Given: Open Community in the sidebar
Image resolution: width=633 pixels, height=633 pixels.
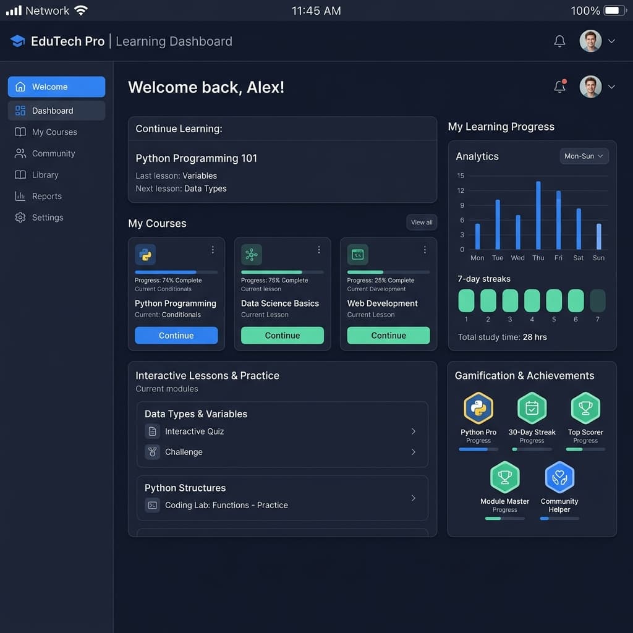Looking at the screenshot, I should point(56,153).
